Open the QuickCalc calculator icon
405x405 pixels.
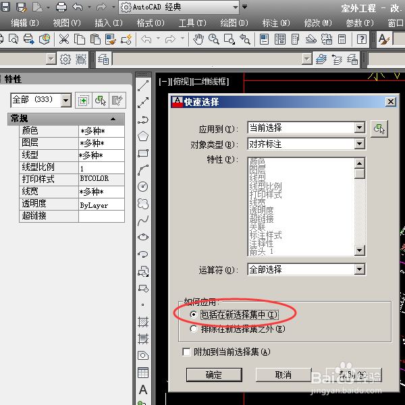(342, 39)
